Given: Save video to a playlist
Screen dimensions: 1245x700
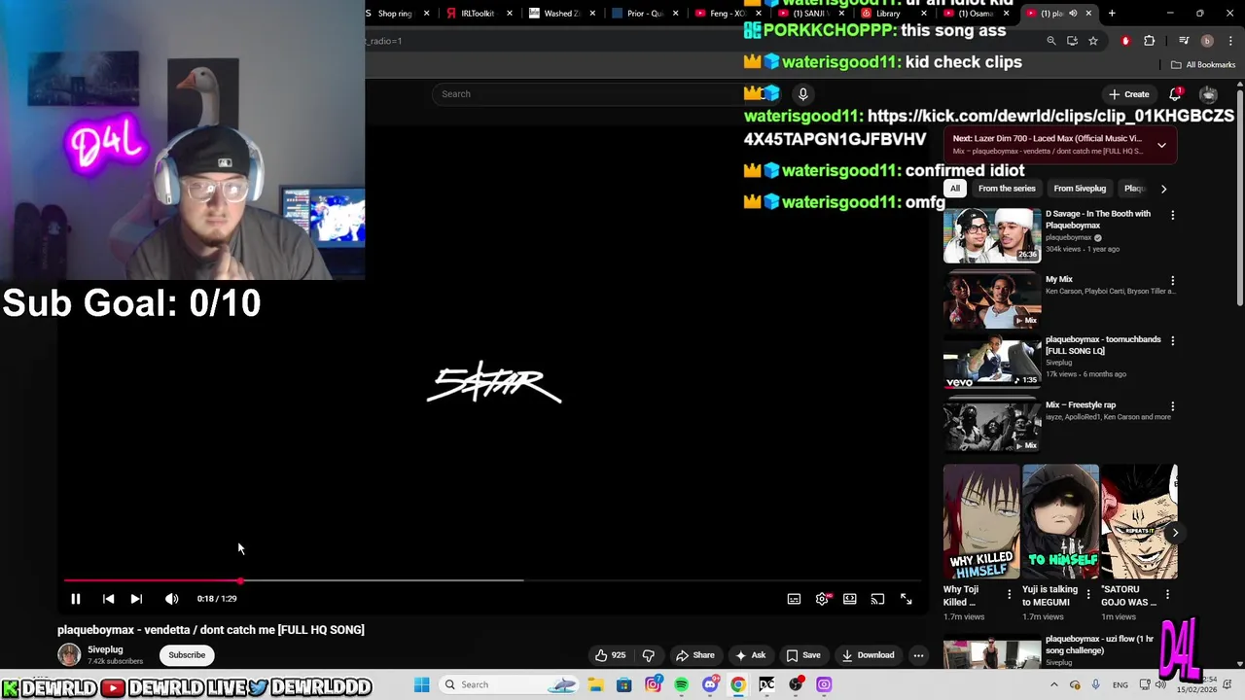Looking at the screenshot, I should (x=803, y=655).
